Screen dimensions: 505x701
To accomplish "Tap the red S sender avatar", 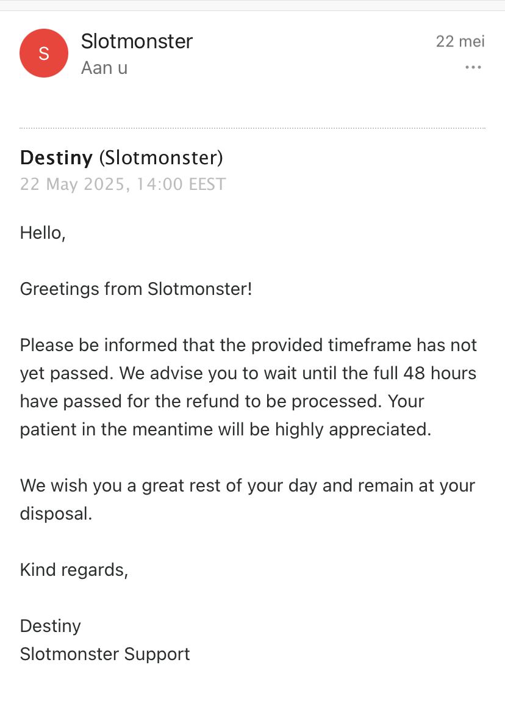I will [x=44, y=53].
